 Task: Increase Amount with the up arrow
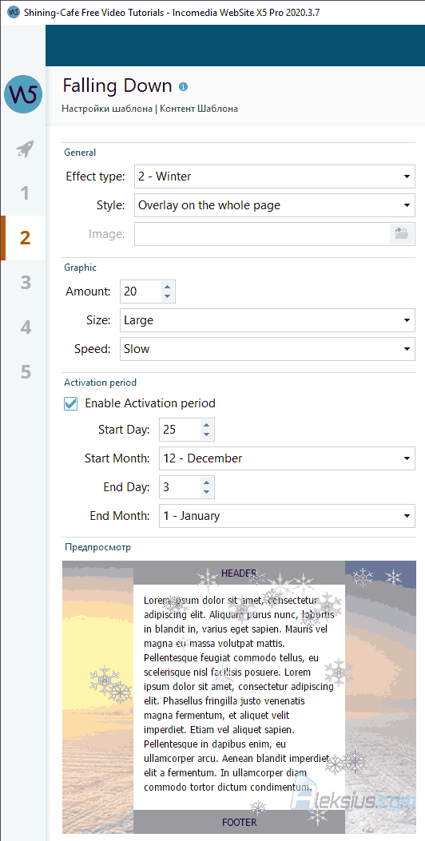point(167,287)
